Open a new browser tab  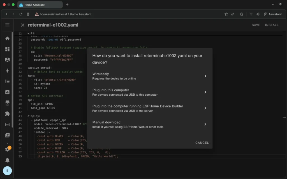coord(67,4)
